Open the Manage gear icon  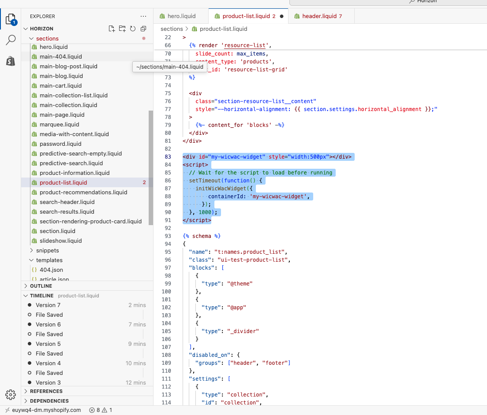click(x=11, y=394)
